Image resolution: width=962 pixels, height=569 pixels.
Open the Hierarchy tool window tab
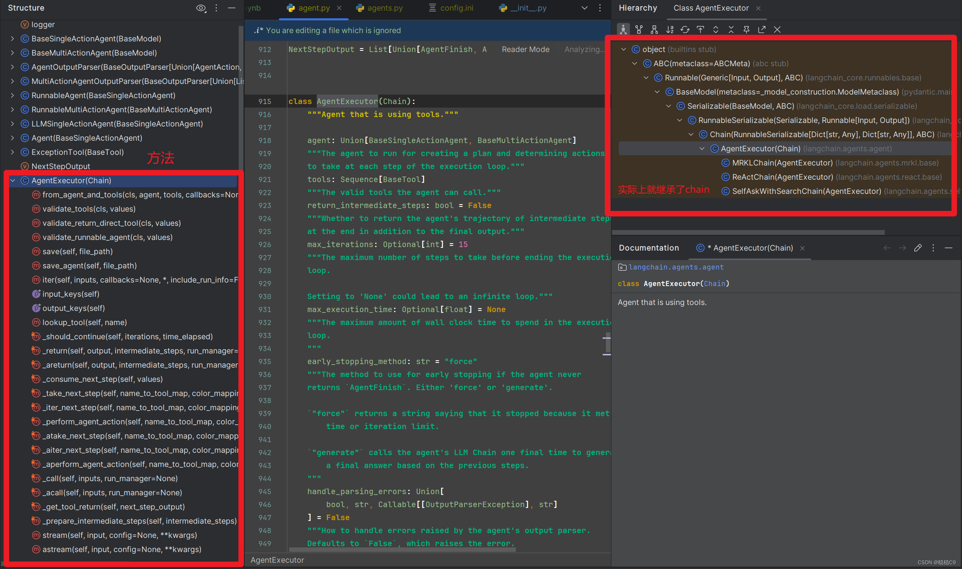tap(638, 8)
